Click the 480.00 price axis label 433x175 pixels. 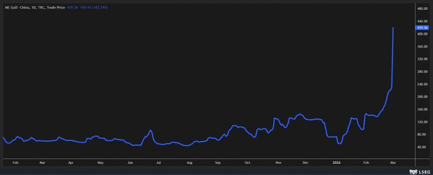coord(422,9)
